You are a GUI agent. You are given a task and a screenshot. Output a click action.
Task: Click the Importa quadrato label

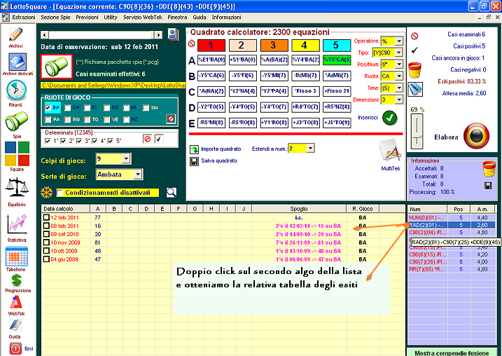tap(221, 149)
